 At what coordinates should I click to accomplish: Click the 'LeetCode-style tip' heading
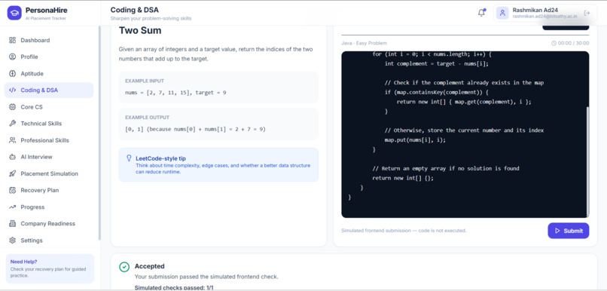point(160,158)
